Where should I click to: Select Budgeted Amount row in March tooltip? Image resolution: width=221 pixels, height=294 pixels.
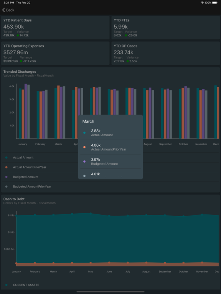point(110,162)
